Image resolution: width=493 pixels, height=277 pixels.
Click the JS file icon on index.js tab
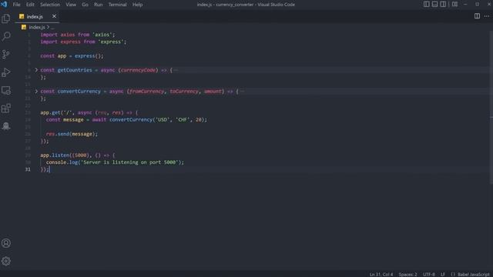[22, 16]
